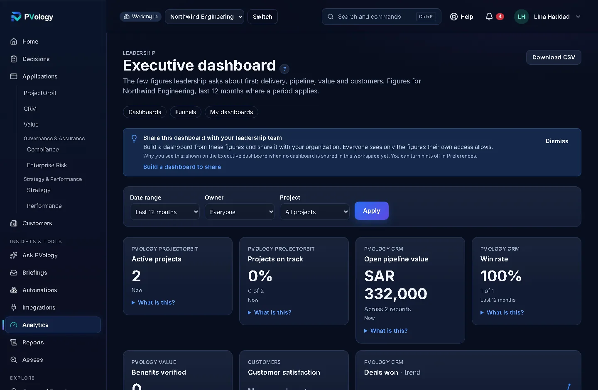Expand 'What is this?' under Active projects
598x390 pixels.
pyautogui.click(x=153, y=302)
